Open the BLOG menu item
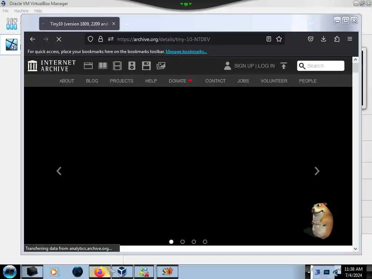 [x=92, y=81]
